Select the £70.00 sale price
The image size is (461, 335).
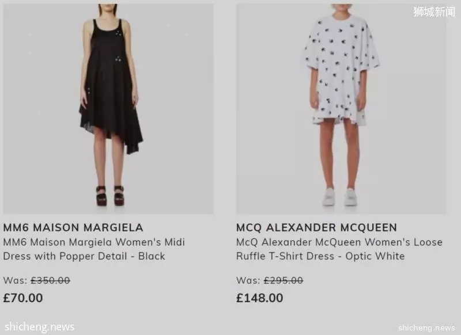23,298
